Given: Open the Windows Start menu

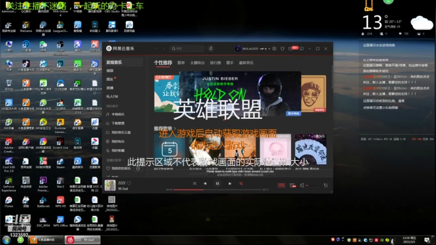Looking at the screenshot, I should [x=6, y=240].
